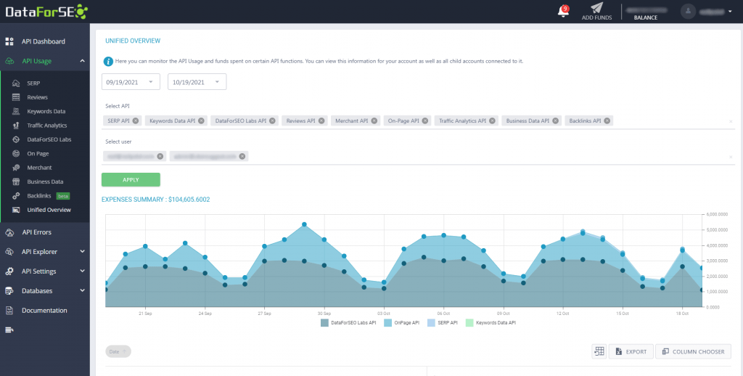This screenshot has height=376, width=743.
Task: Remove the Merchant API tag
Action: click(374, 121)
